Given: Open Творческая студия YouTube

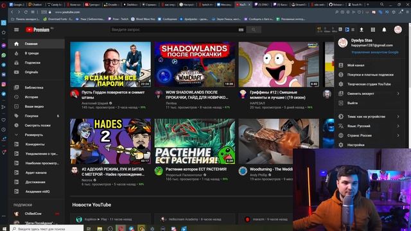Looking at the screenshot, I should 370,84.
